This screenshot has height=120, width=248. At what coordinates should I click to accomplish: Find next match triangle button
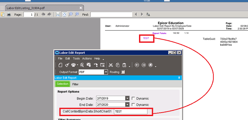click(142, 15)
